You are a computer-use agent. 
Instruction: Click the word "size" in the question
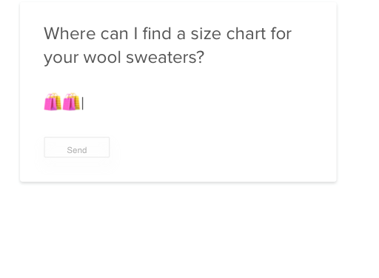tap(206, 33)
